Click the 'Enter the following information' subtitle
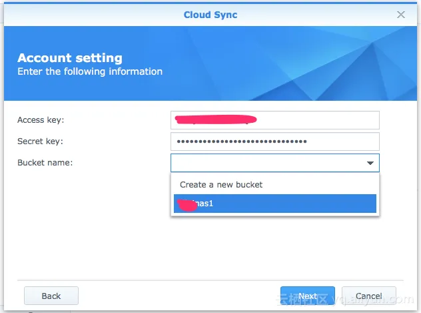Image resolution: width=421 pixels, height=313 pixels. 90,71
